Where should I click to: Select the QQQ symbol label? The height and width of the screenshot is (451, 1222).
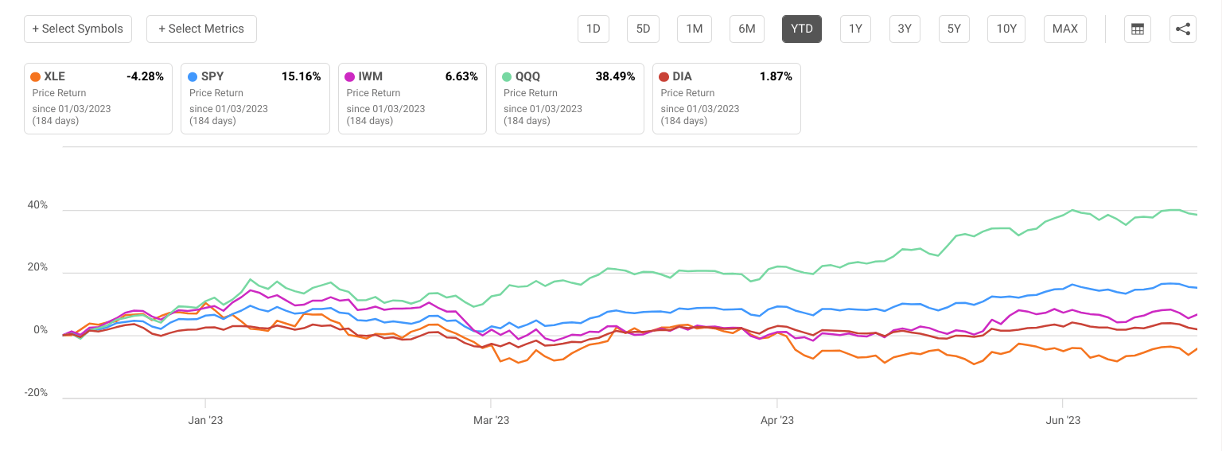(x=528, y=77)
